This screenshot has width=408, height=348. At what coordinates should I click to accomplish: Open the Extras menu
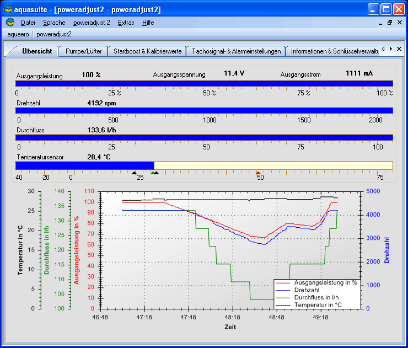(x=126, y=23)
